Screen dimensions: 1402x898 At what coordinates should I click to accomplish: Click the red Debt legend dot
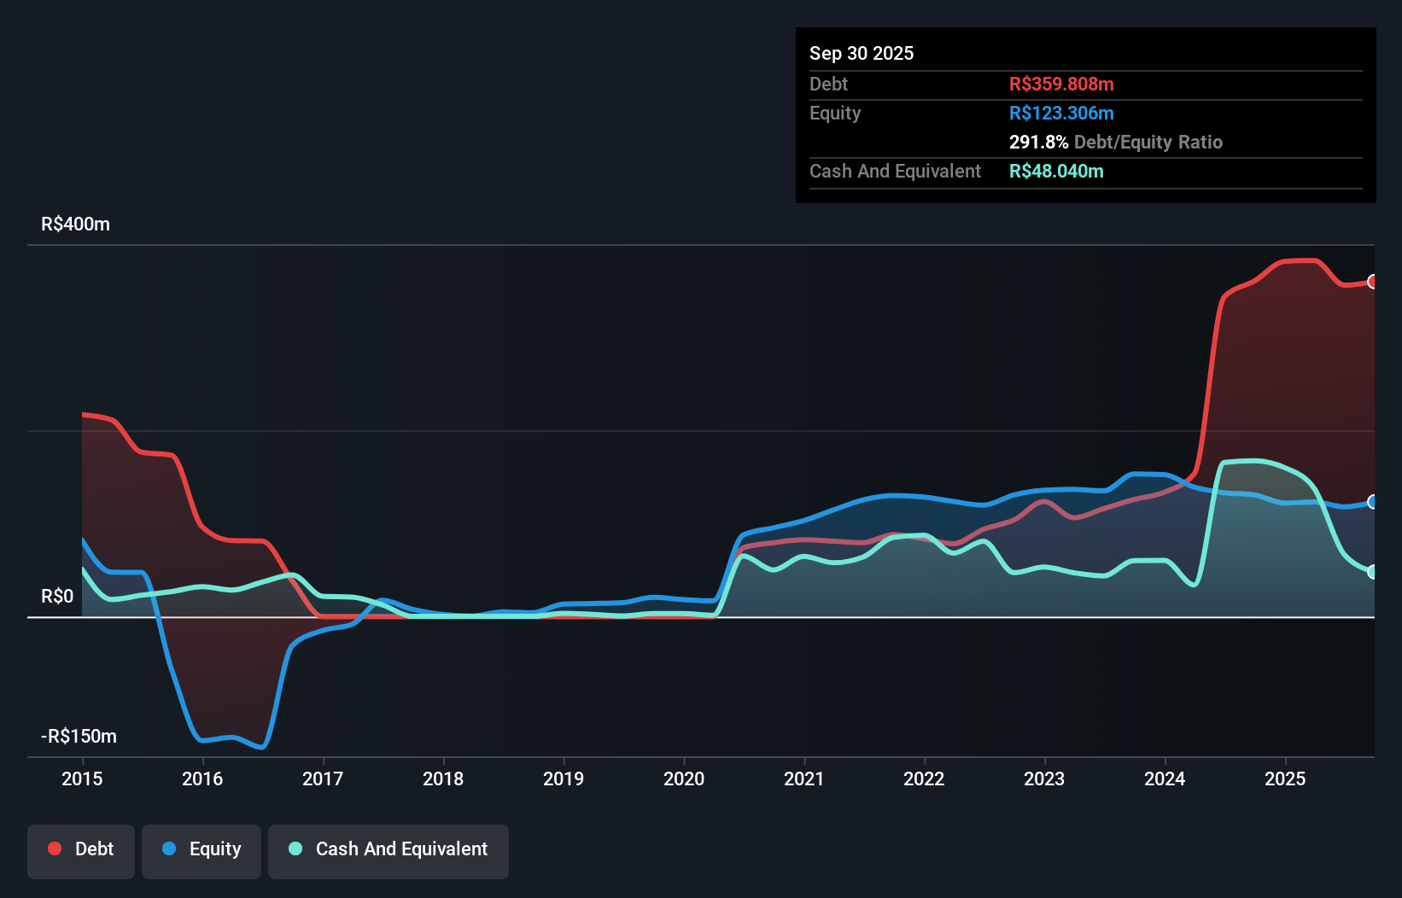click(54, 848)
